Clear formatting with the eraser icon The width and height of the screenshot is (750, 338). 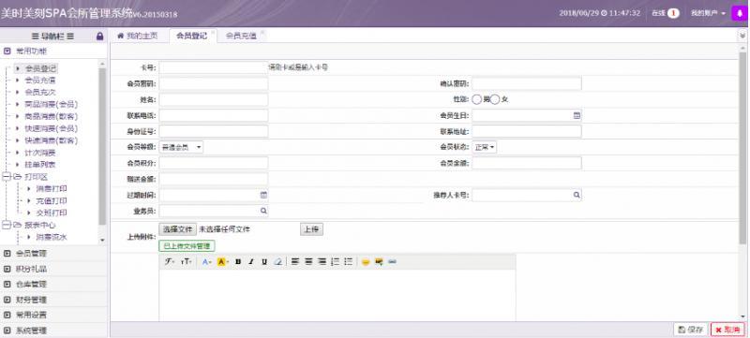[x=277, y=261]
